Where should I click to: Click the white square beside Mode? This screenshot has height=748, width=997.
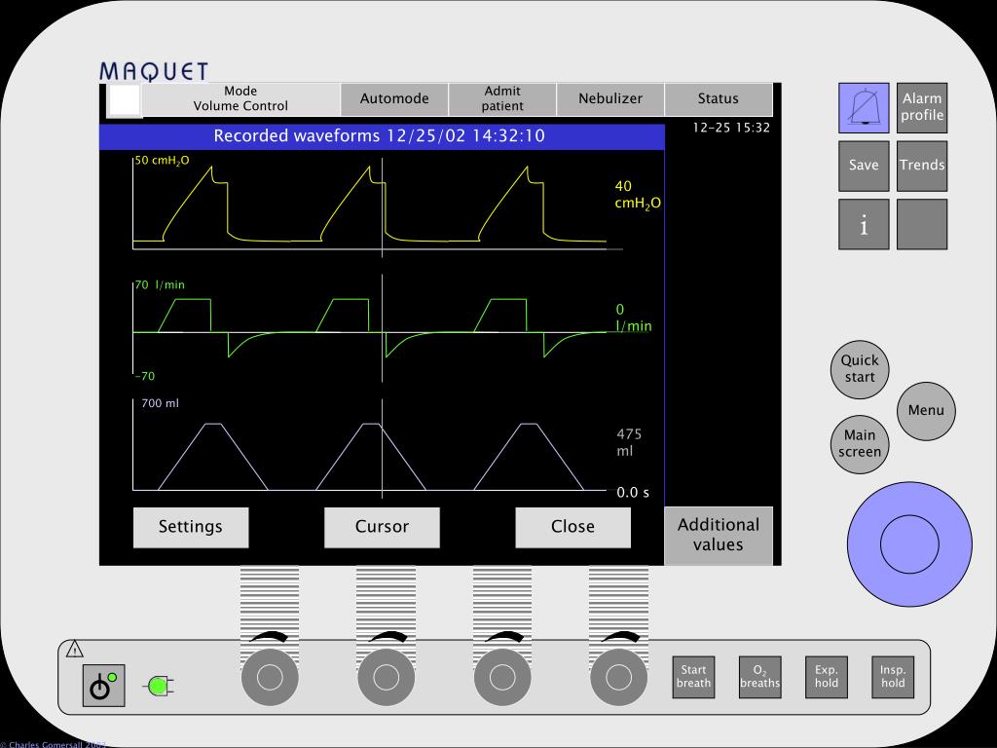pos(124,100)
